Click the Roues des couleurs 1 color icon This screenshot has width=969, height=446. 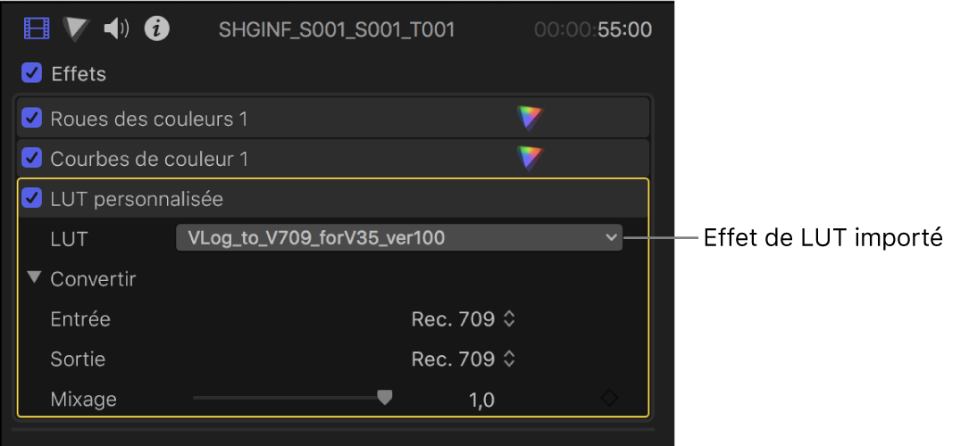530,118
